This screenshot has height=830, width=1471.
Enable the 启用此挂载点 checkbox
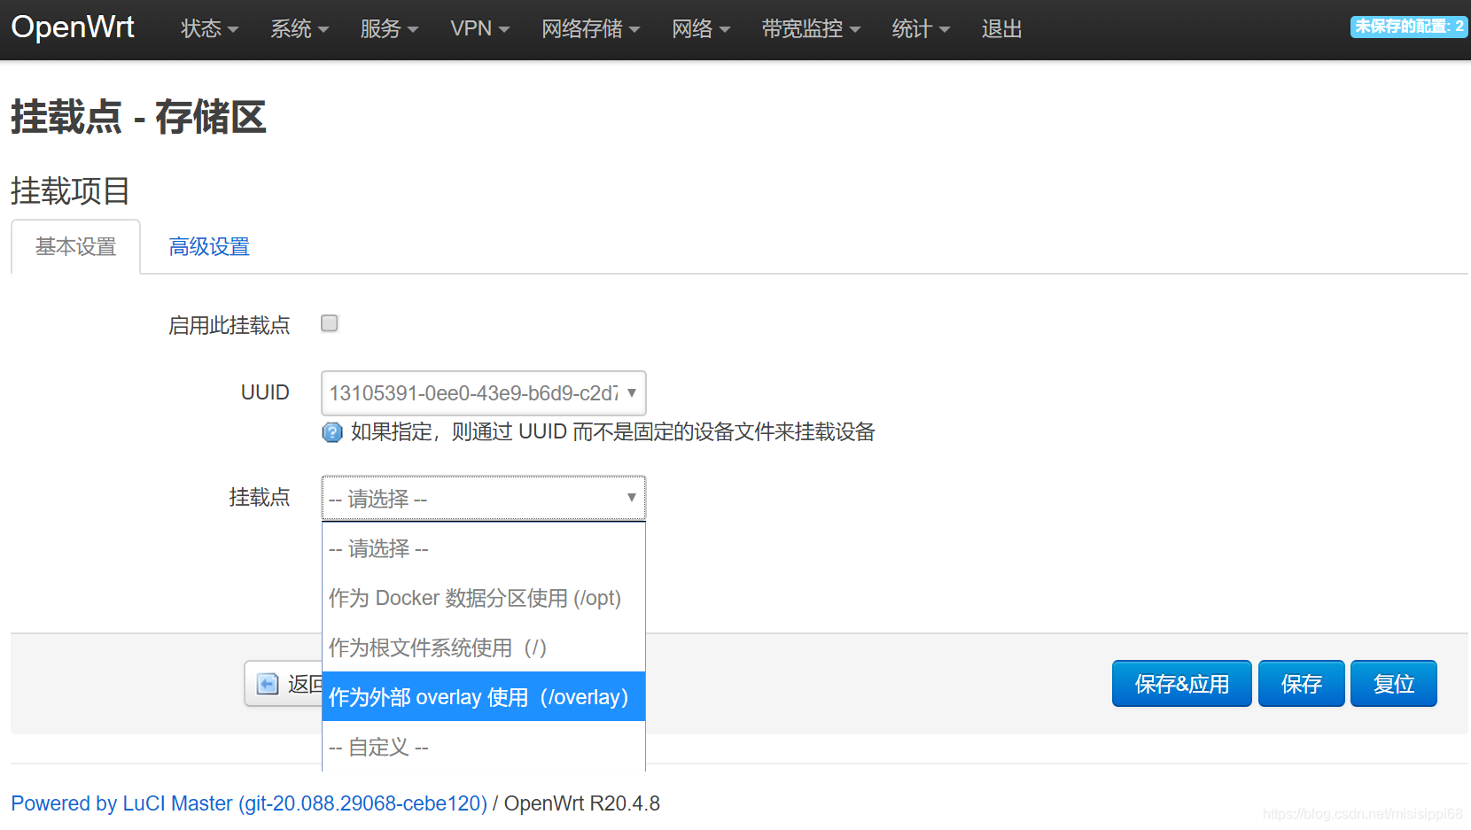330,323
